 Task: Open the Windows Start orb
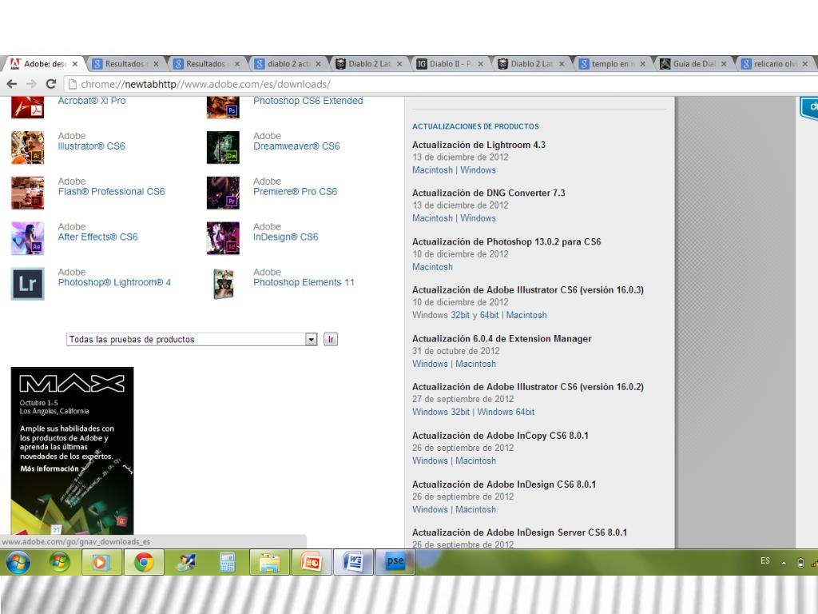click(x=18, y=562)
